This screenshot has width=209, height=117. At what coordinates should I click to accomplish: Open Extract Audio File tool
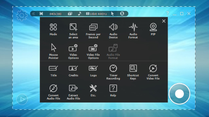(x=73, y=92)
